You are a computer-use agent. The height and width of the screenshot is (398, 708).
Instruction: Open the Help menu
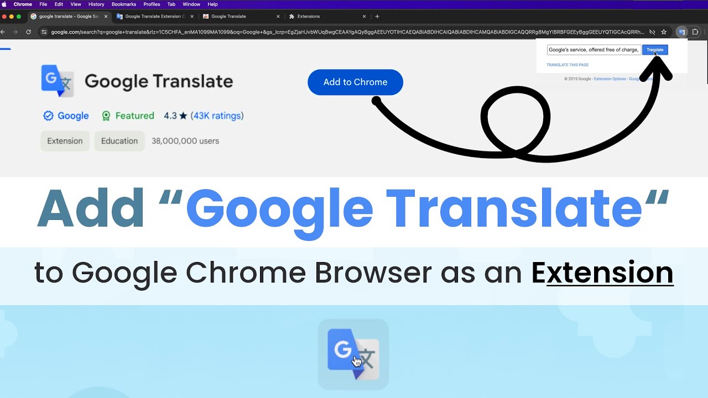(x=212, y=4)
